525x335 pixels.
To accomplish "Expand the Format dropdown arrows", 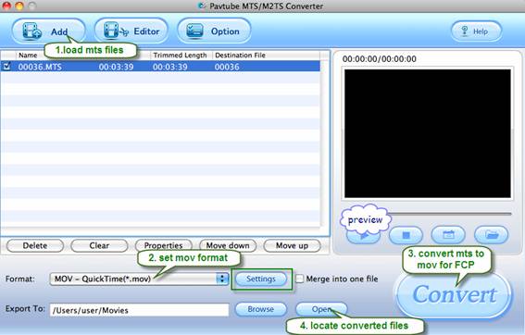I will pos(222,279).
